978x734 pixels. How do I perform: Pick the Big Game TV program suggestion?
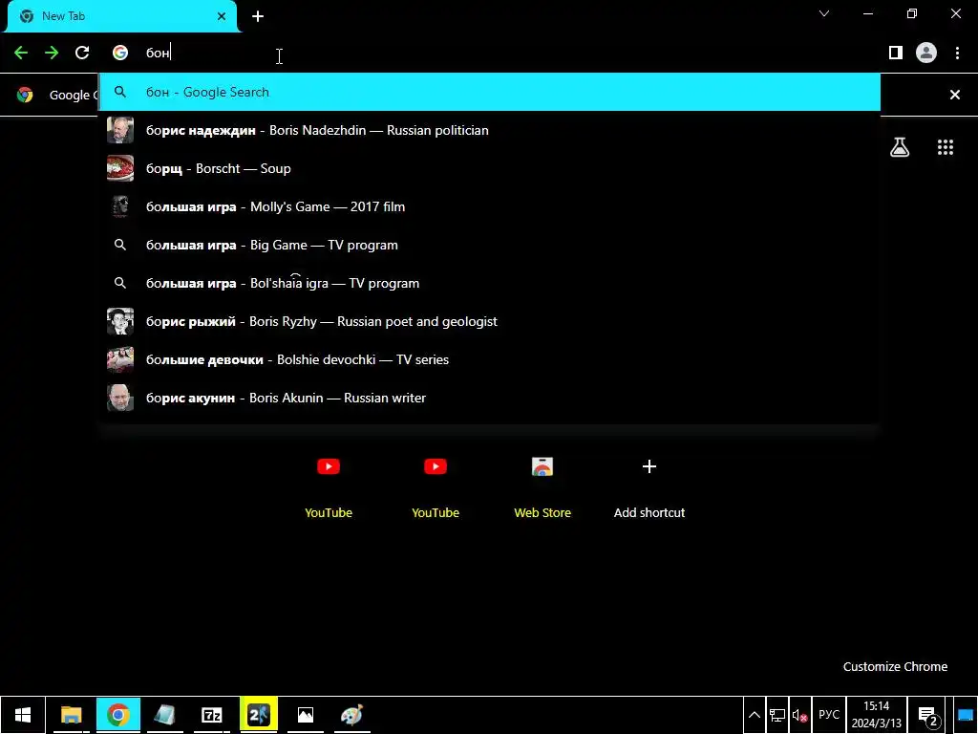pyautogui.click(x=490, y=245)
